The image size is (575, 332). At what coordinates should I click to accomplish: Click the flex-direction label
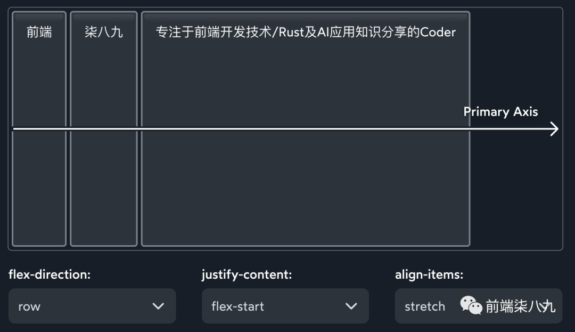click(x=50, y=275)
